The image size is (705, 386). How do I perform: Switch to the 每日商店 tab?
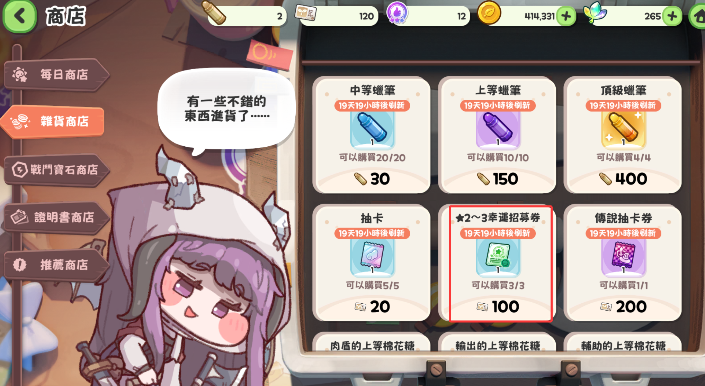point(56,75)
